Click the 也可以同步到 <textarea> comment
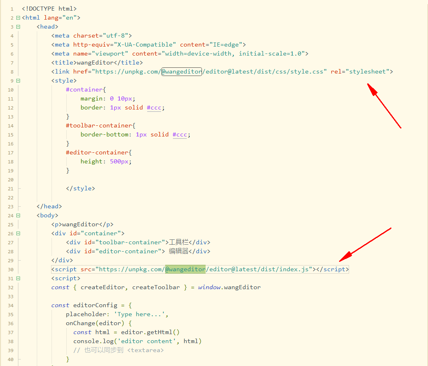Screen dimensions: 428x366 point(119,350)
